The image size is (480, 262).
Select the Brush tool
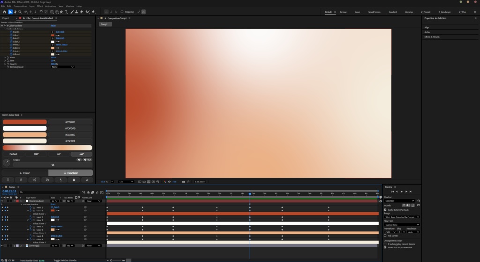tap(72, 12)
